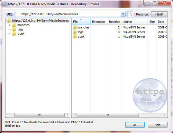Viewport: 173px width, 133px height.
Task: Click the branches folder icon in file list
Action: 75,27
